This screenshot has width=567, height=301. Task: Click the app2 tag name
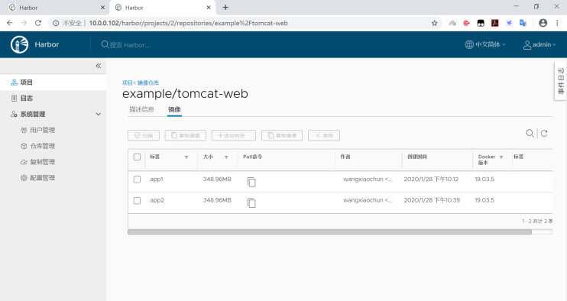click(x=157, y=200)
